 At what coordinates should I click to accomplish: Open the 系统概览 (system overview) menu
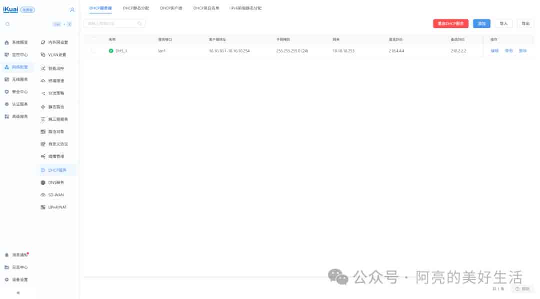click(16, 42)
